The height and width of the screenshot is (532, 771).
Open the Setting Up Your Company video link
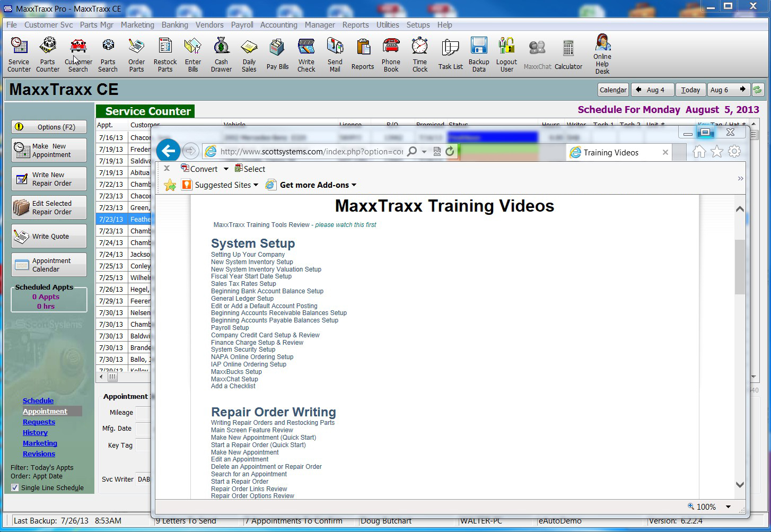248,255
